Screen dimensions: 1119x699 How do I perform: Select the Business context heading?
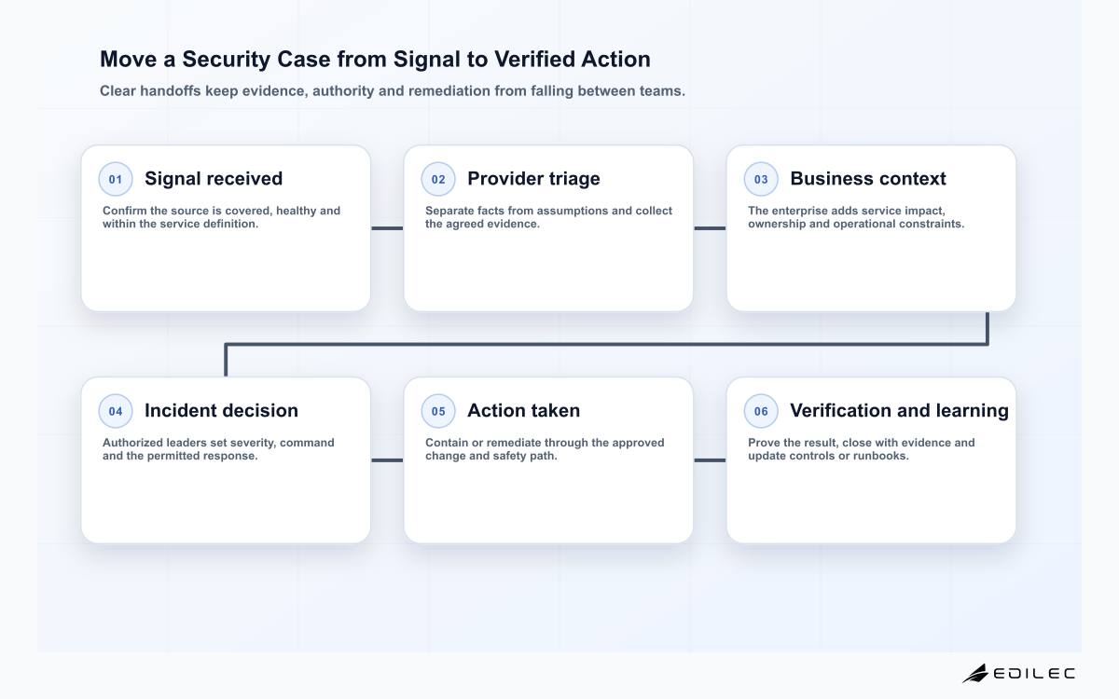tap(868, 179)
